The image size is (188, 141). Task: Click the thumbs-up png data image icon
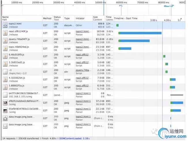click(5, 118)
